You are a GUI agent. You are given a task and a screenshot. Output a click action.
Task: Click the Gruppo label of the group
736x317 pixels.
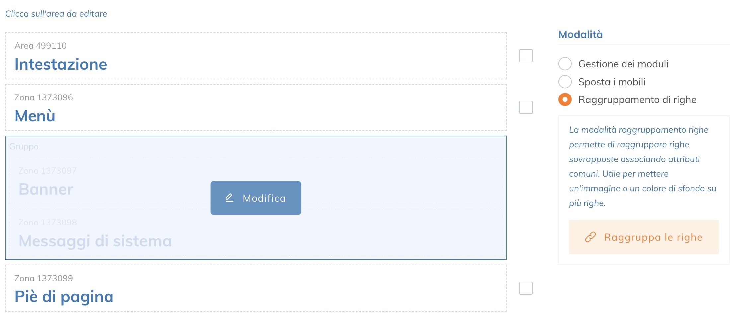click(24, 146)
